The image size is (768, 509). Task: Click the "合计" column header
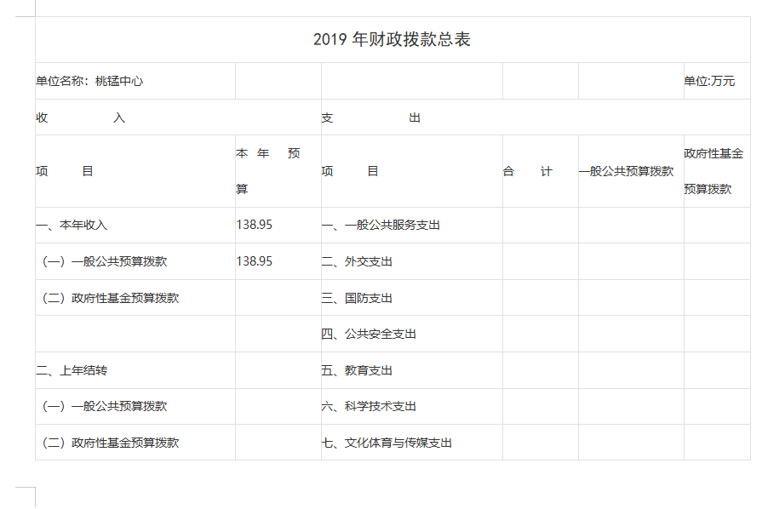(x=528, y=171)
